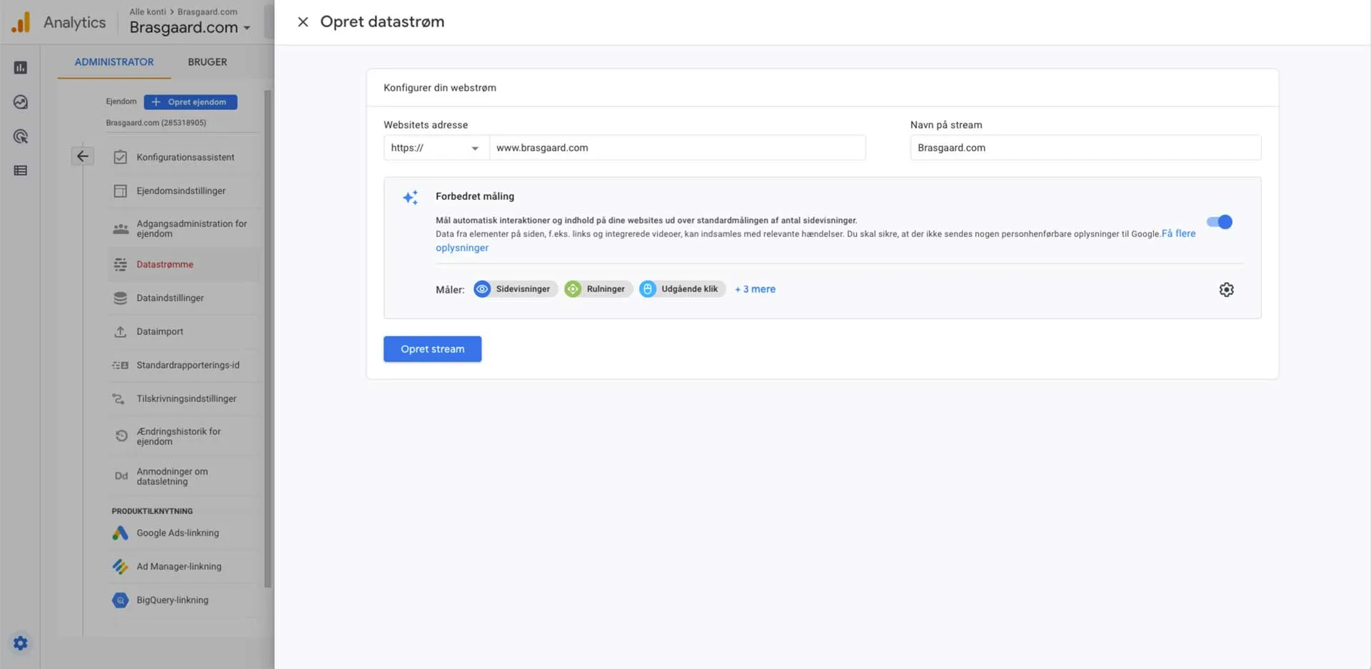Click the Admin gear icon at bottom left
The image size is (1371, 669).
pyautogui.click(x=20, y=643)
